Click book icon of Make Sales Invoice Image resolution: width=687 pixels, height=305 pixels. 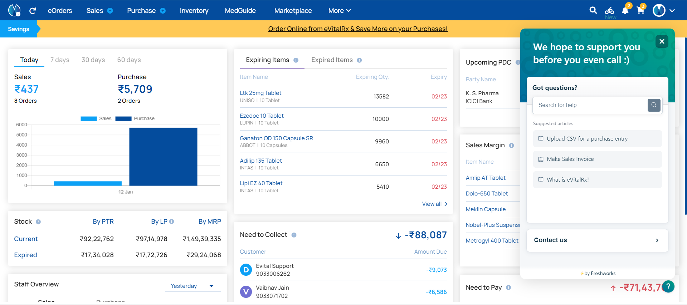point(541,159)
